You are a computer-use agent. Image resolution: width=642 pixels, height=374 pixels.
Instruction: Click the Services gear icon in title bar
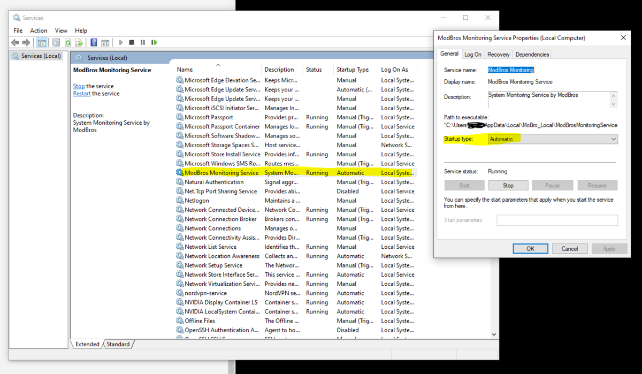(16, 18)
